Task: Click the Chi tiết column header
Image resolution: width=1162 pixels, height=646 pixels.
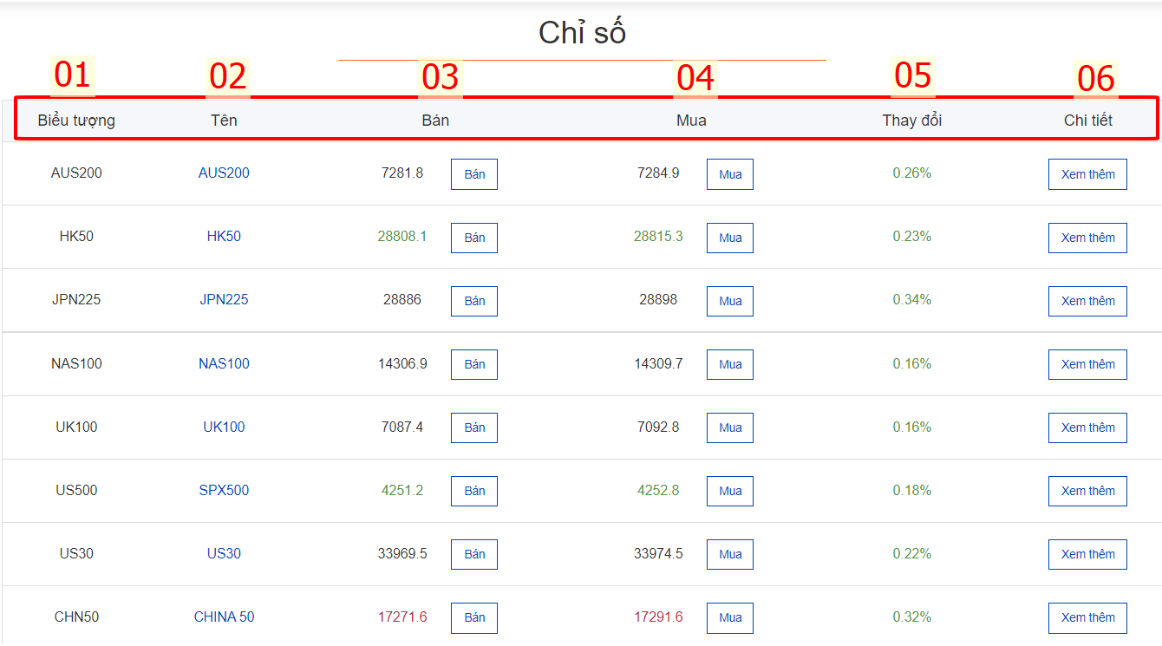Action: 1088,121
